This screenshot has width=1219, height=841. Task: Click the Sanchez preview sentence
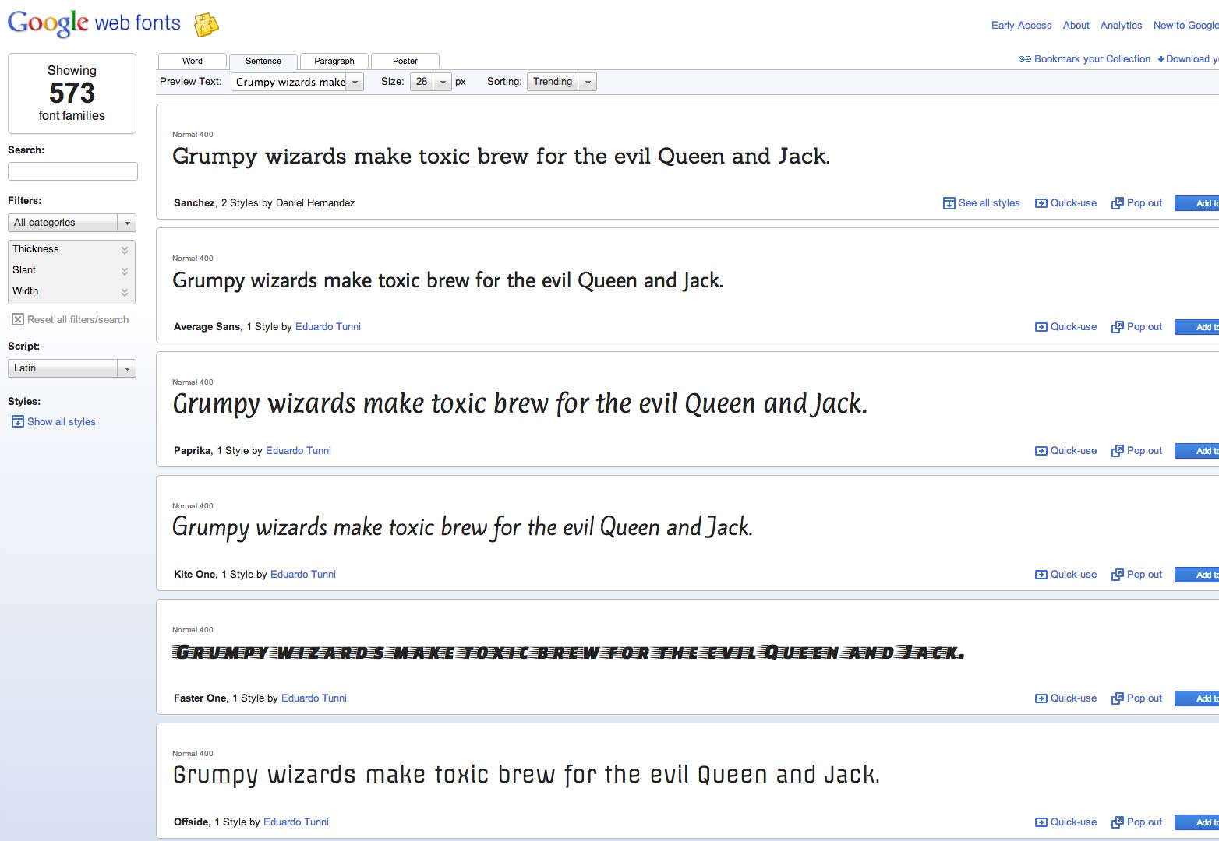[x=501, y=157]
